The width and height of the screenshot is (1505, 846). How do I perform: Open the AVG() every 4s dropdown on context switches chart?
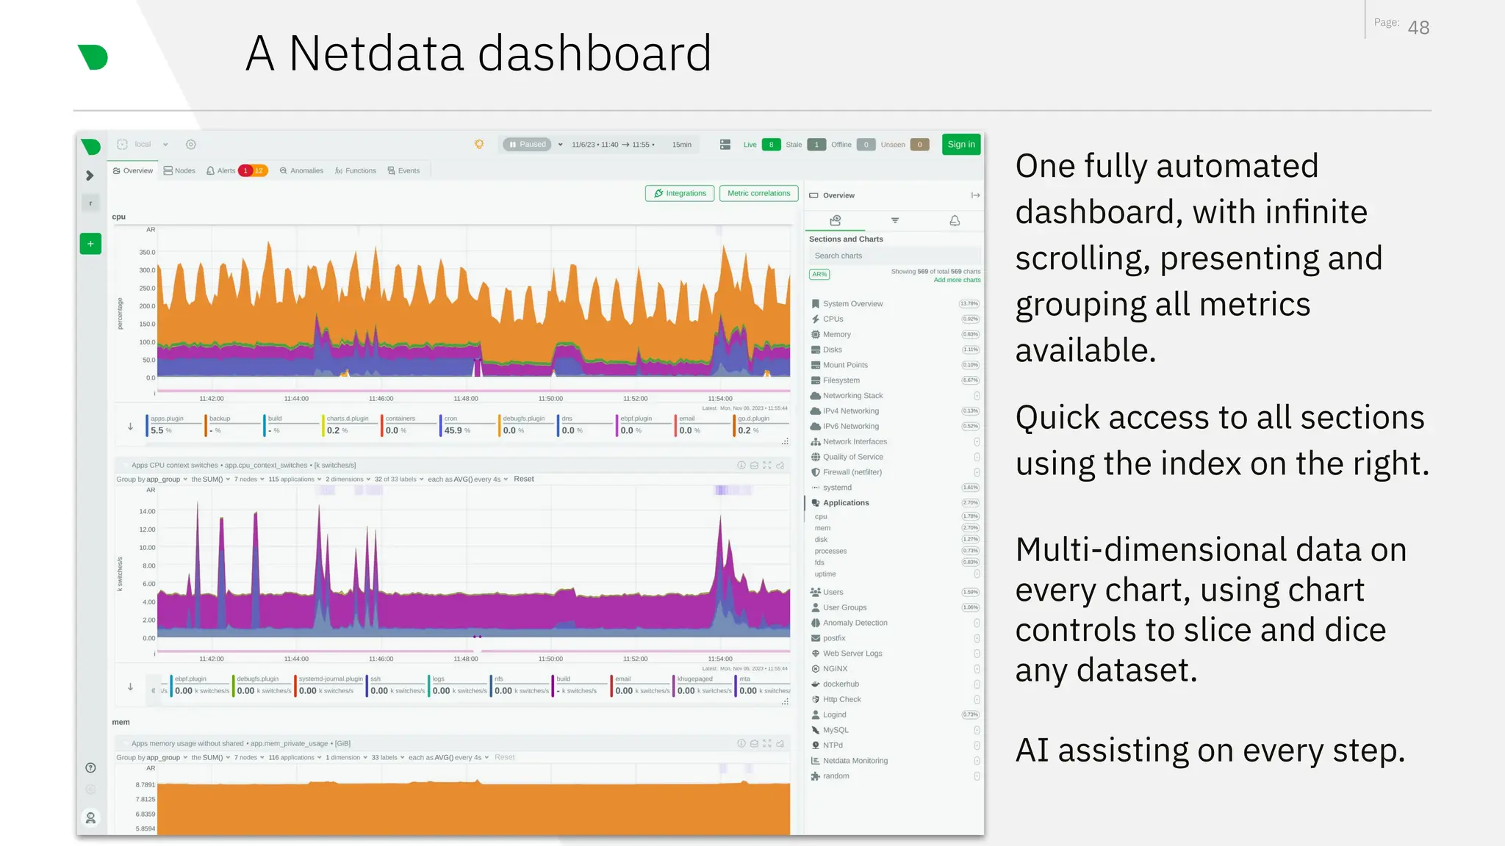(x=468, y=480)
